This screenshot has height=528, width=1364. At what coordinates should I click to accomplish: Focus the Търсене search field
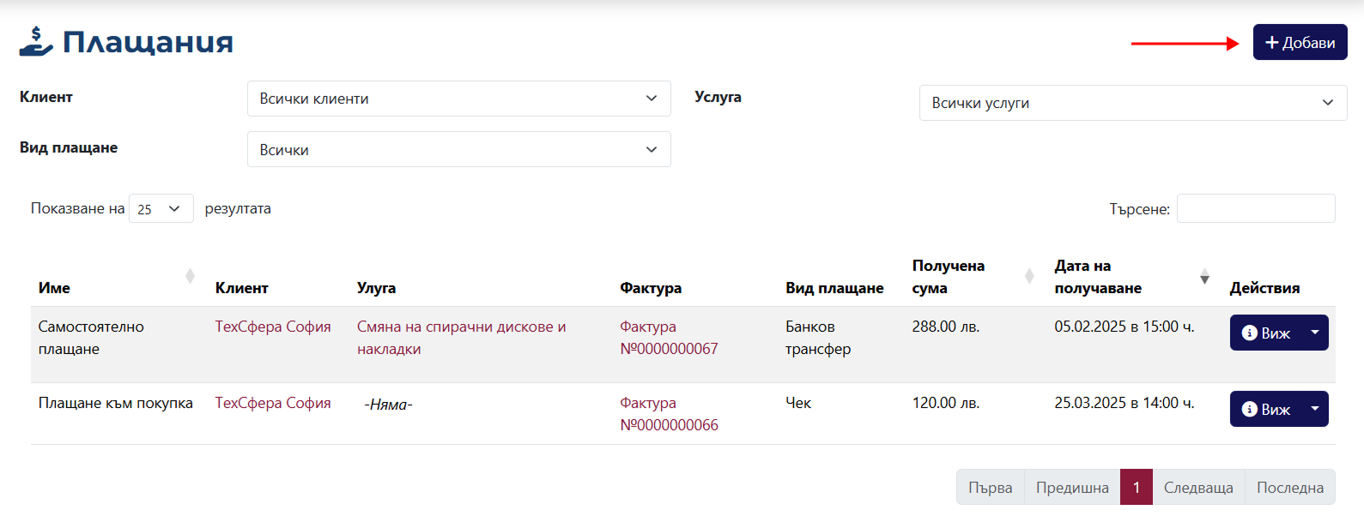coord(1256,208)
